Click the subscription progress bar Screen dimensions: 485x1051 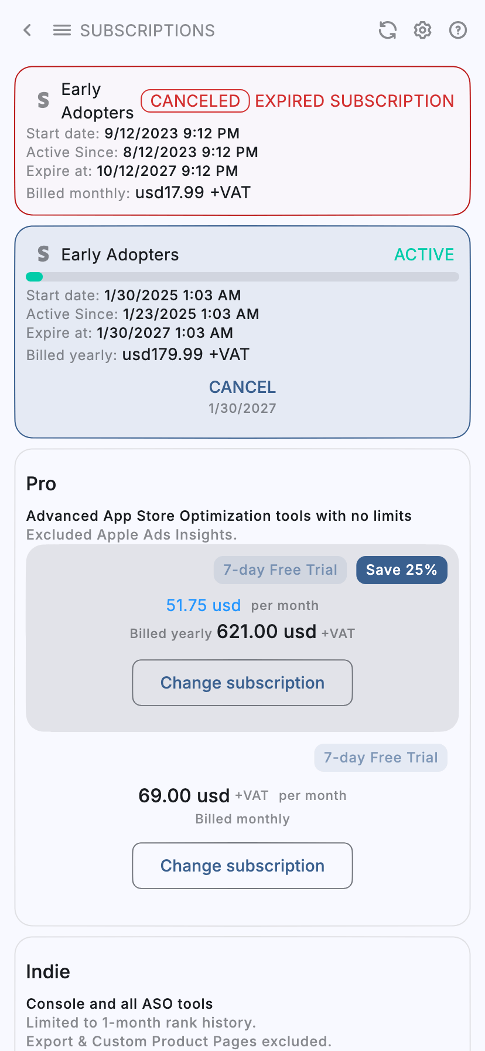click(242, 276)
